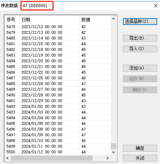The width and height of the screenshot is (160, 164).
Task: Select row with 序号 5495
Action: (58, 123)
